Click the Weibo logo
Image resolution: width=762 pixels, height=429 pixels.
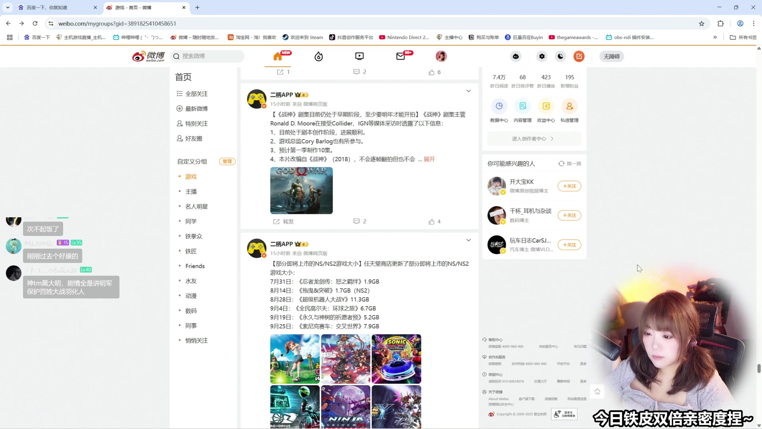click(x=148, y=56)
